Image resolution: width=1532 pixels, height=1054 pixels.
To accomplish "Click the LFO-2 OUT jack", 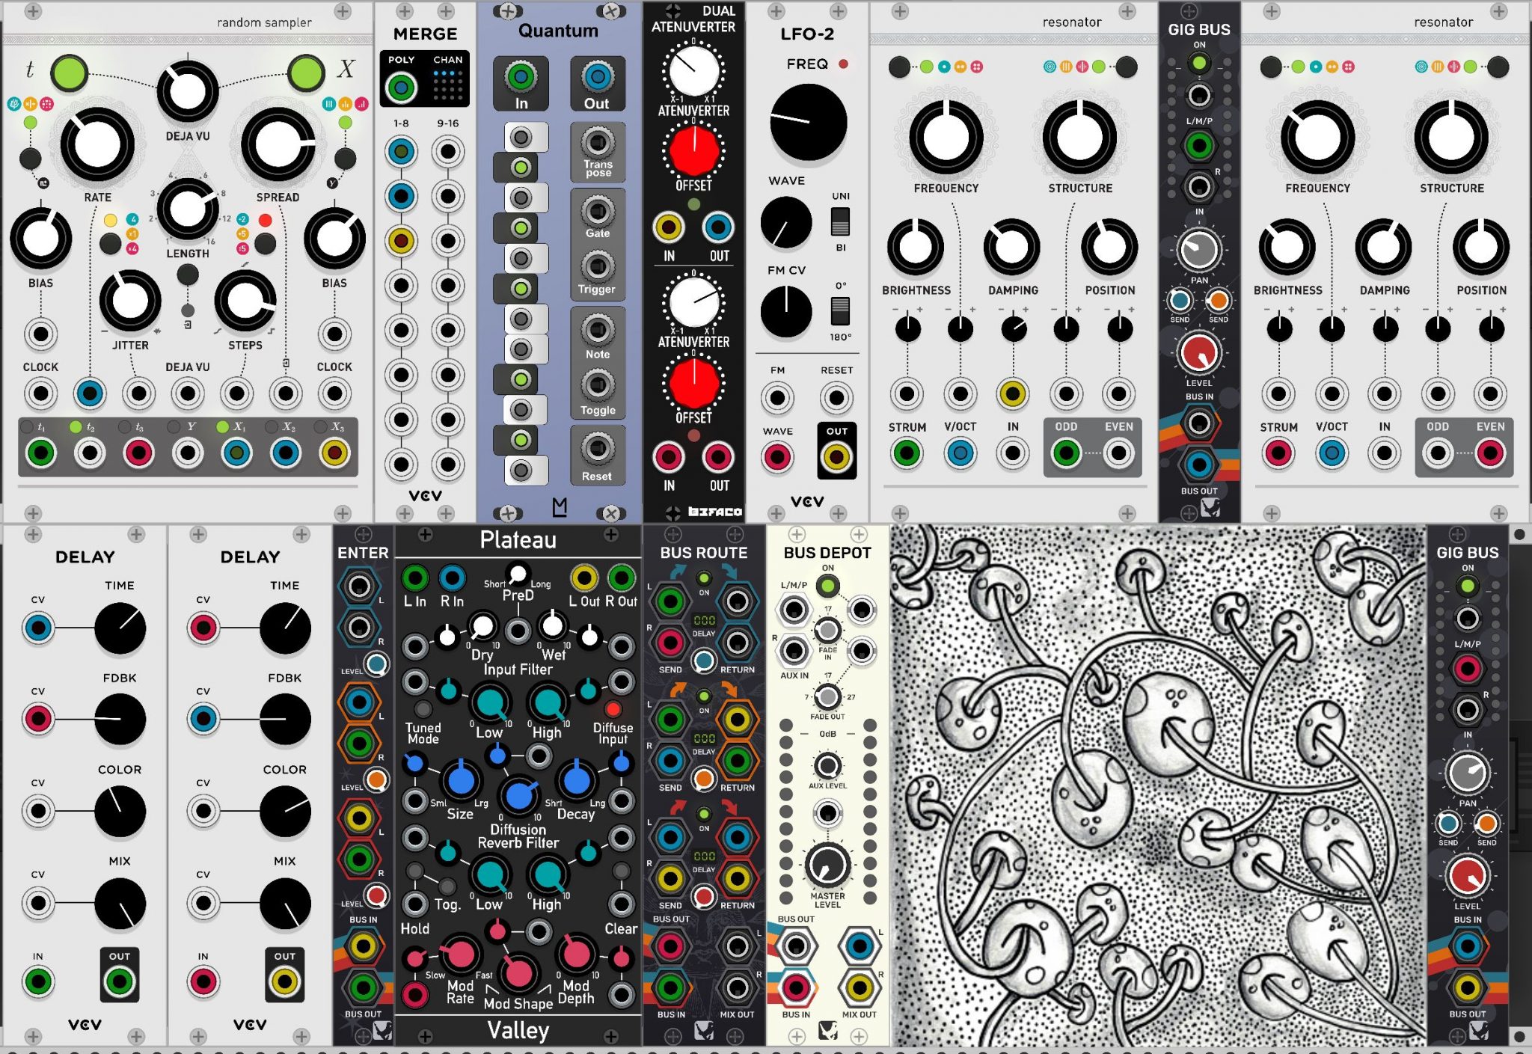I will point(836,457).
